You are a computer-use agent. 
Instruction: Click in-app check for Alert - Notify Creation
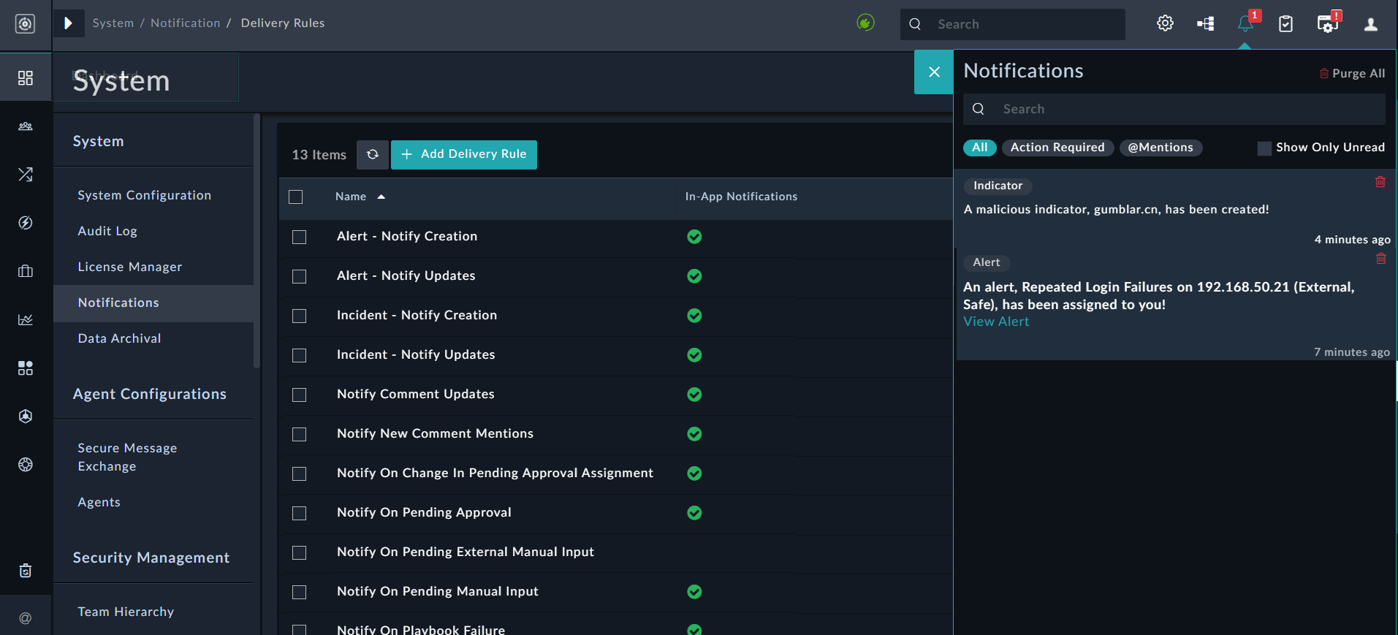(x=694, y=237)
